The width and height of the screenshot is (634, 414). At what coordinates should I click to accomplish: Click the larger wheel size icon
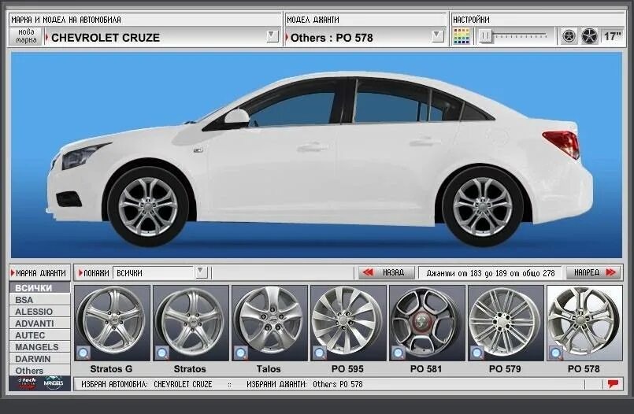(589, 36)
